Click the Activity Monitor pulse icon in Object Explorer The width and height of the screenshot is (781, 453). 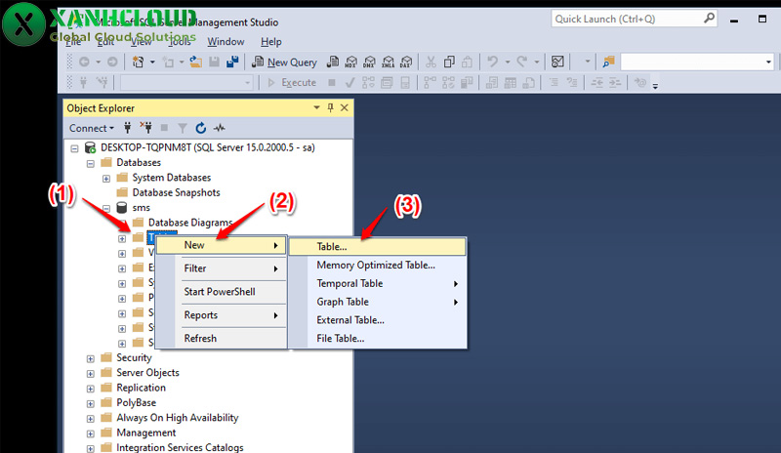tap(219, 128)
